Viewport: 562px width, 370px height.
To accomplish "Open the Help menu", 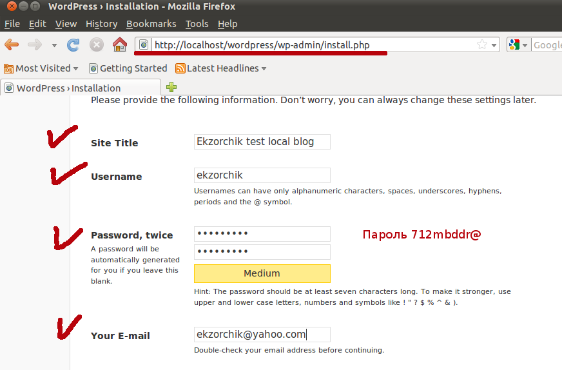I will click(228, 24).
